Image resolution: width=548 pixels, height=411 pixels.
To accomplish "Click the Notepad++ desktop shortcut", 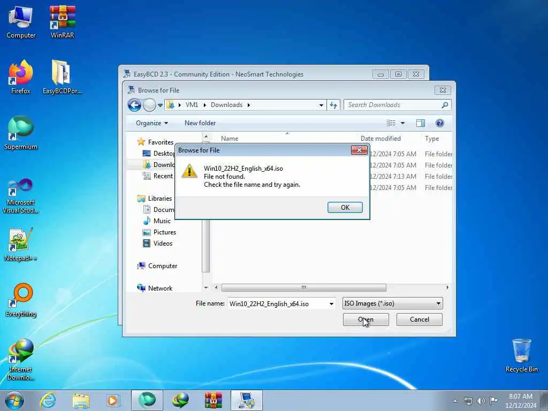I will pyautogui.click(x=21, y=245).
